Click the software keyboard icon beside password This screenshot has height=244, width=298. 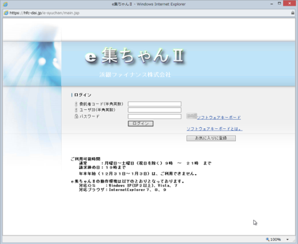pos(192,116)
